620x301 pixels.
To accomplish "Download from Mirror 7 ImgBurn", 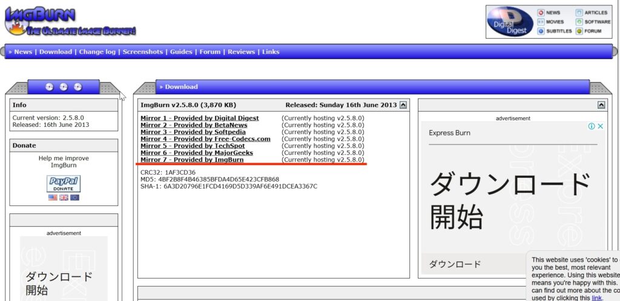I will 192,160.
